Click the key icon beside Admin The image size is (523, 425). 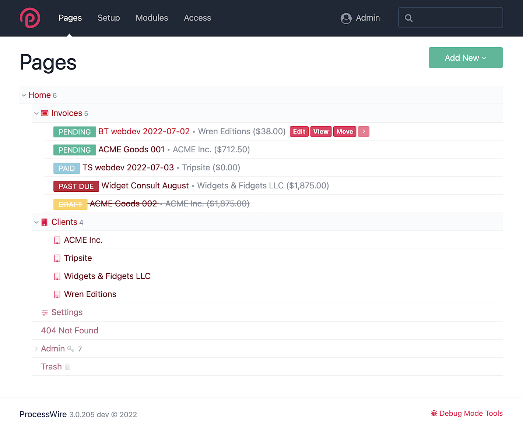pos(71,349)
